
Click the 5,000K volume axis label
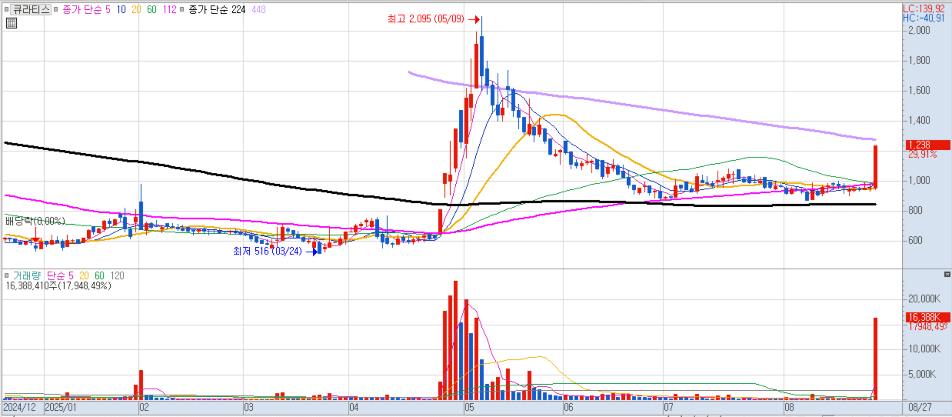(x=922, y=374)
